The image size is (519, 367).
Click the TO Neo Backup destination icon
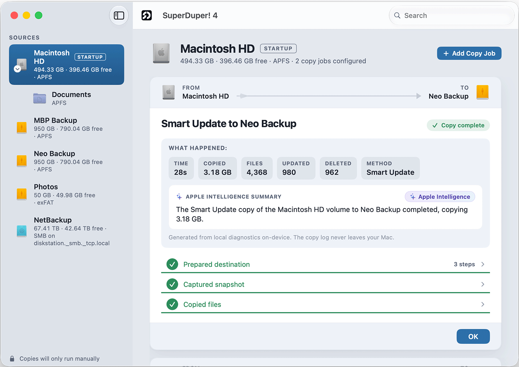click(482, 92)
